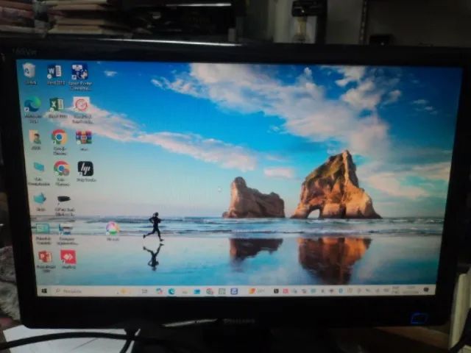Viewport: 471px width, 353px height.
Task: Open Task View from the taskbar
Action: [x=144, y=291]
